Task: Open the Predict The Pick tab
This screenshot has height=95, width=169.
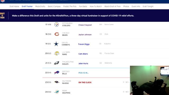Action: tap(70, 6)
